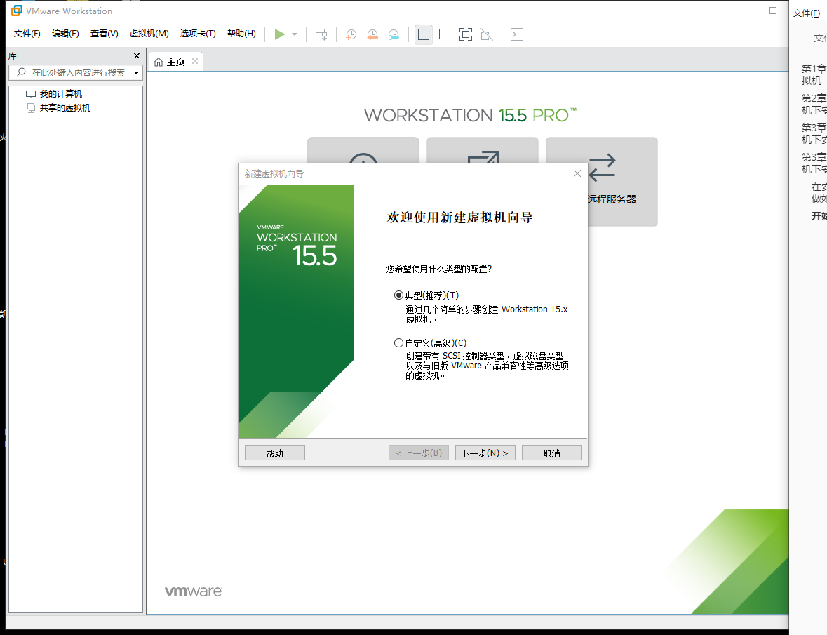Close the 新建虚拟机向导 dialog

pos(577,173)
